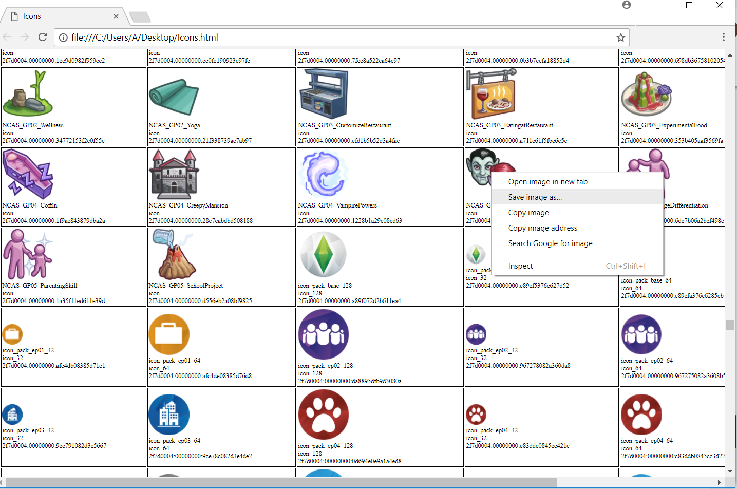Select the green plumbob icon_pack_base_128 icon
The image size is (737, 489).
[x=324, y=254]
